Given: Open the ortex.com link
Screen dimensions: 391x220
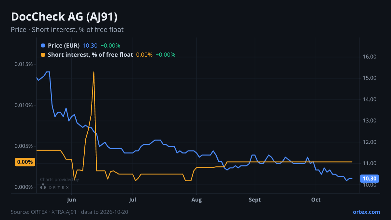Looking at the screenshot, I should click(x=366, y=212).
